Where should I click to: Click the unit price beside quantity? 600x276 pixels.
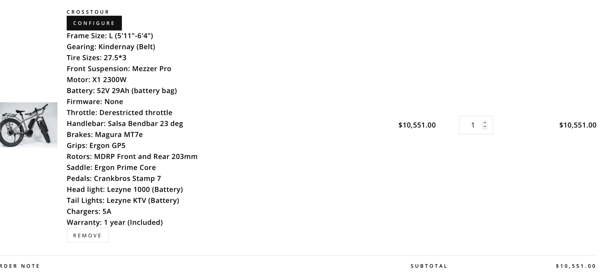[417, 125]
